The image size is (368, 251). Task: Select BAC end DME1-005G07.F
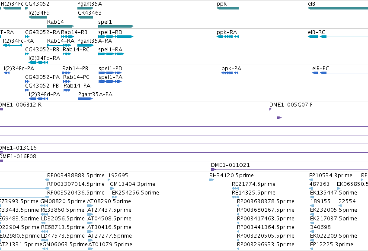click(271, 109)
